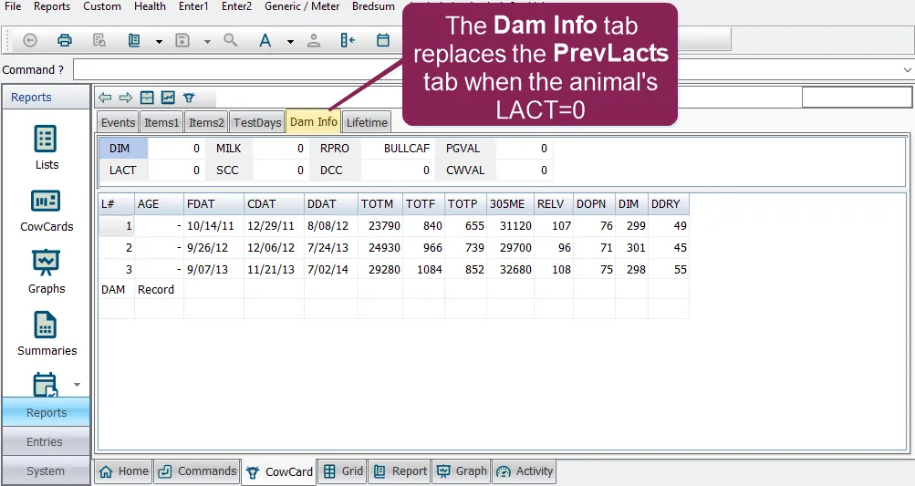Switch to the Items1 tab
The width and height of the screenshot is (915, 486).
point(161,122)
